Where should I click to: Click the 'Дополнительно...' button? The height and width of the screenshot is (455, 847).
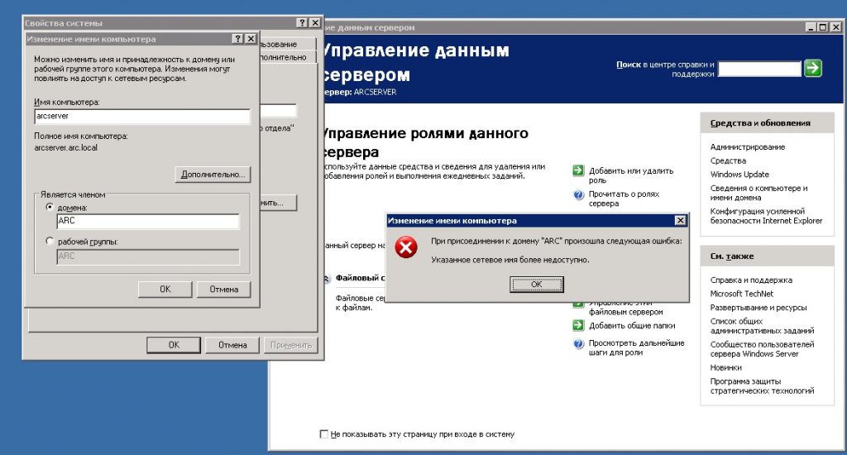(x=213, y=175)
